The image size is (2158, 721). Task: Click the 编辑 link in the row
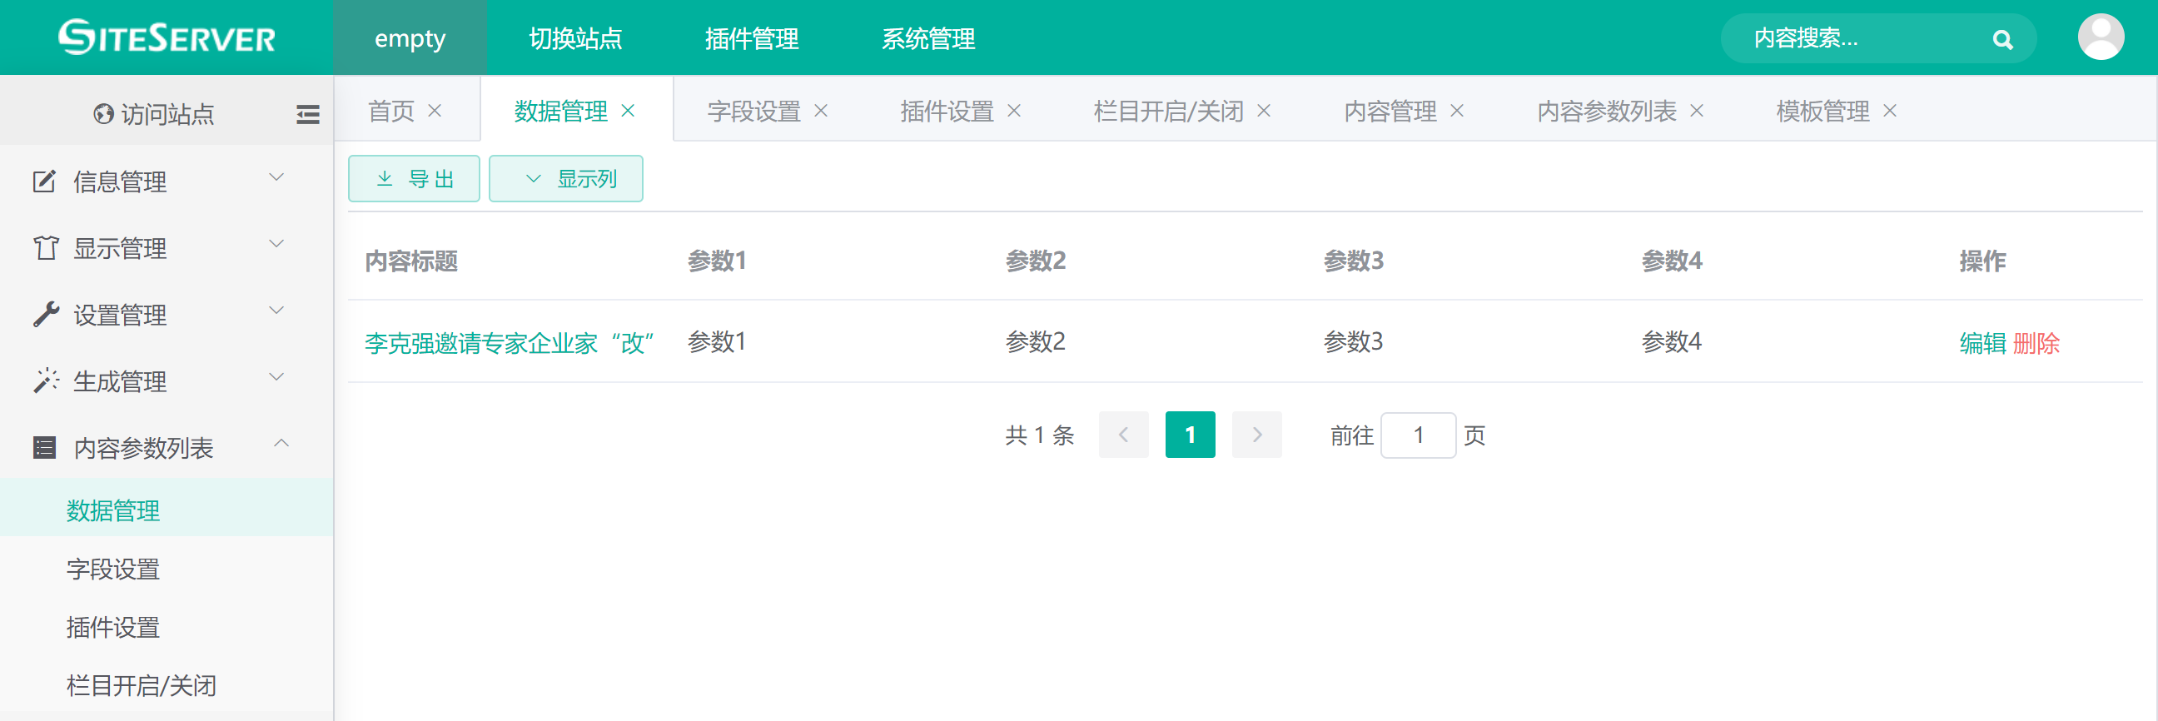(1982, 343)
